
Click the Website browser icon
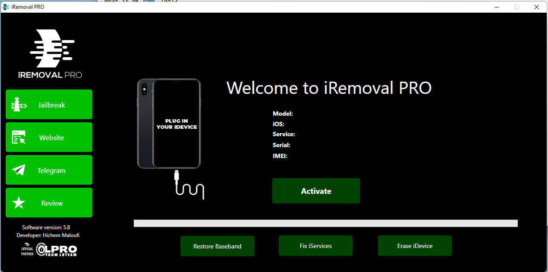tap(18, 137)
